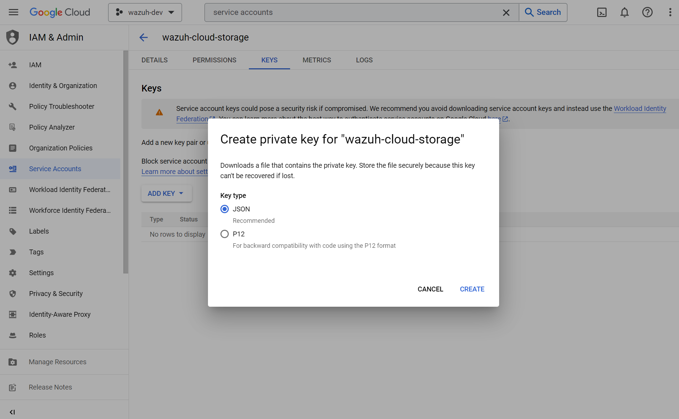The width and height of the screenshot is (679, 419).
Task: Select the JSON key type radio button
Action: point(225,209)
